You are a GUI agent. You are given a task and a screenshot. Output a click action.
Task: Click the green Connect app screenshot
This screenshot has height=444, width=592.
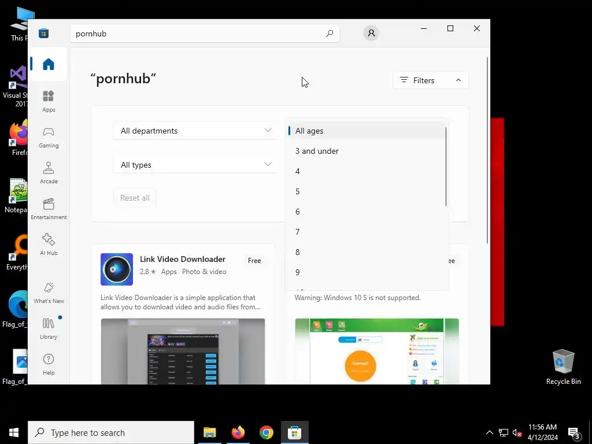click(x=377, y=351)
